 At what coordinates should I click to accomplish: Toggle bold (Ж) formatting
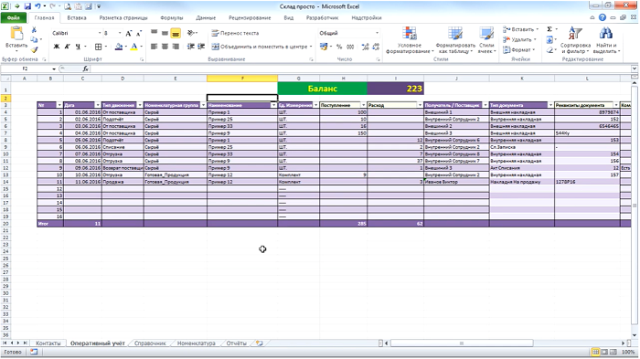[57, 47]
